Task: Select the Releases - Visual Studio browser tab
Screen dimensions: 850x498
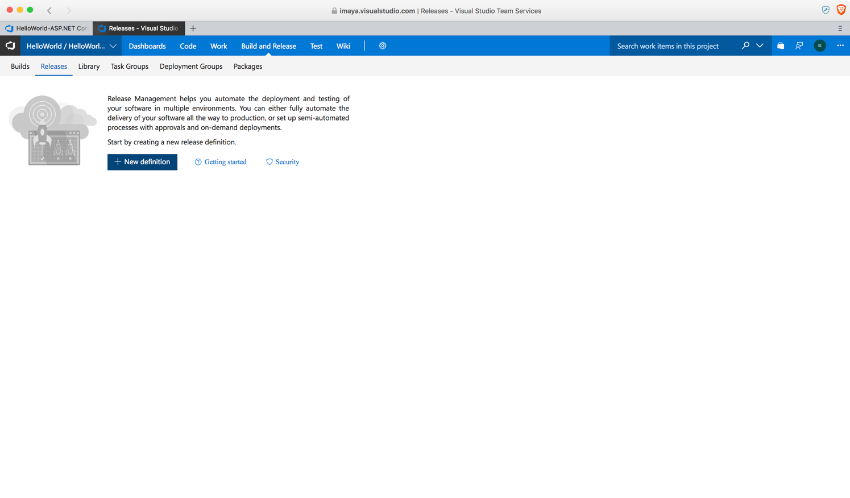Action: tap(139, 28)
